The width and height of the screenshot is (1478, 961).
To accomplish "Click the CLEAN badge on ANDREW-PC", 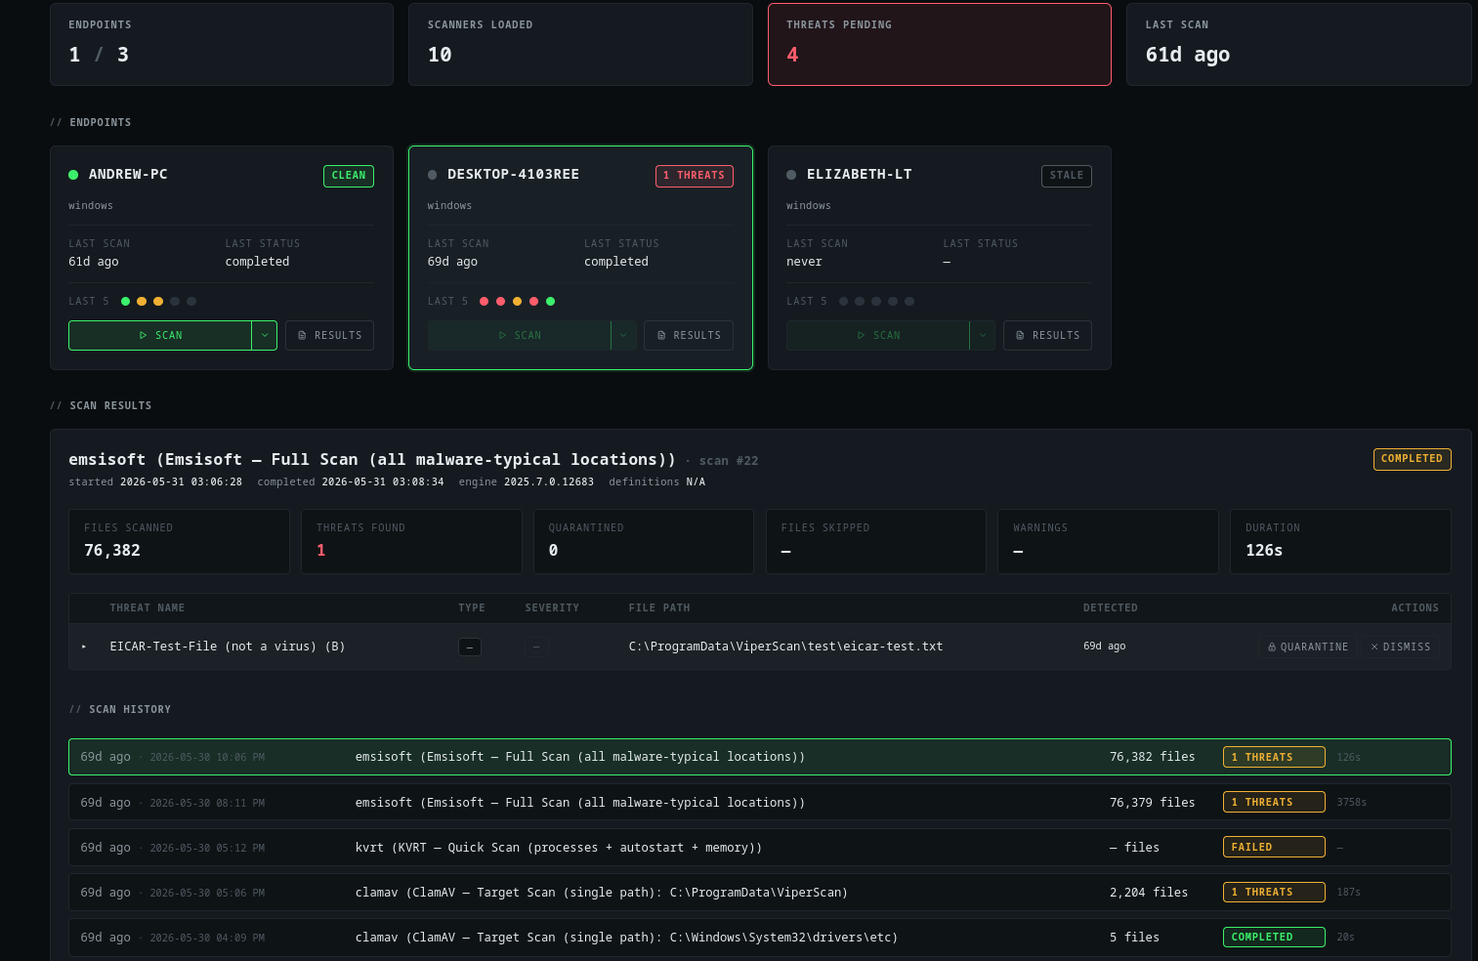I will point(349,176).
